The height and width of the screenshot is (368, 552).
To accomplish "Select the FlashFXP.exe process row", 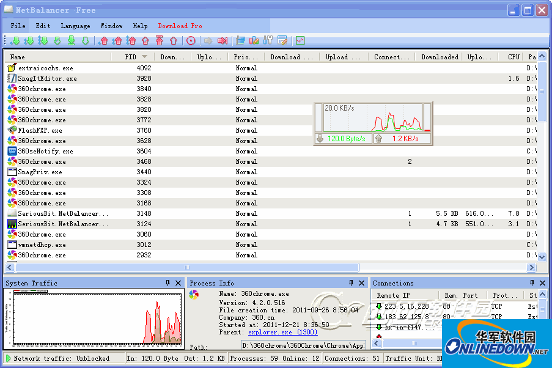I will point(271,130).
